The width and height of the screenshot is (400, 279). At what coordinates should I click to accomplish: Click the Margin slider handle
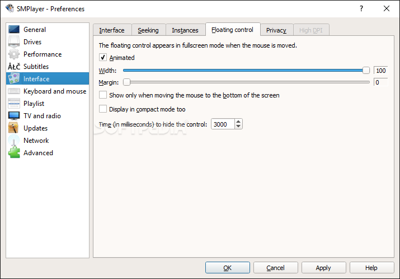126,82
